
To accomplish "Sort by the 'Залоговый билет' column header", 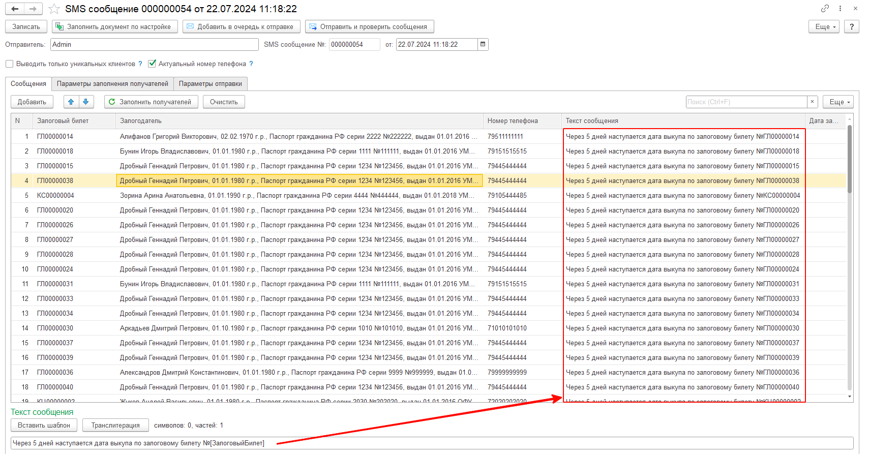I will [x=74, y=120].
